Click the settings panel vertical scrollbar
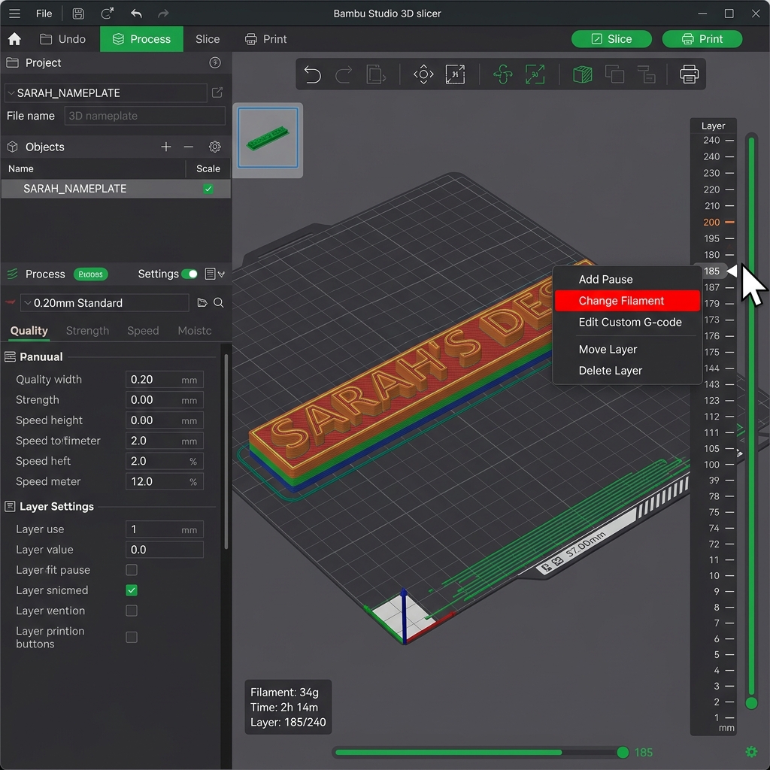 pyautogui.click(x=226, y=452)
